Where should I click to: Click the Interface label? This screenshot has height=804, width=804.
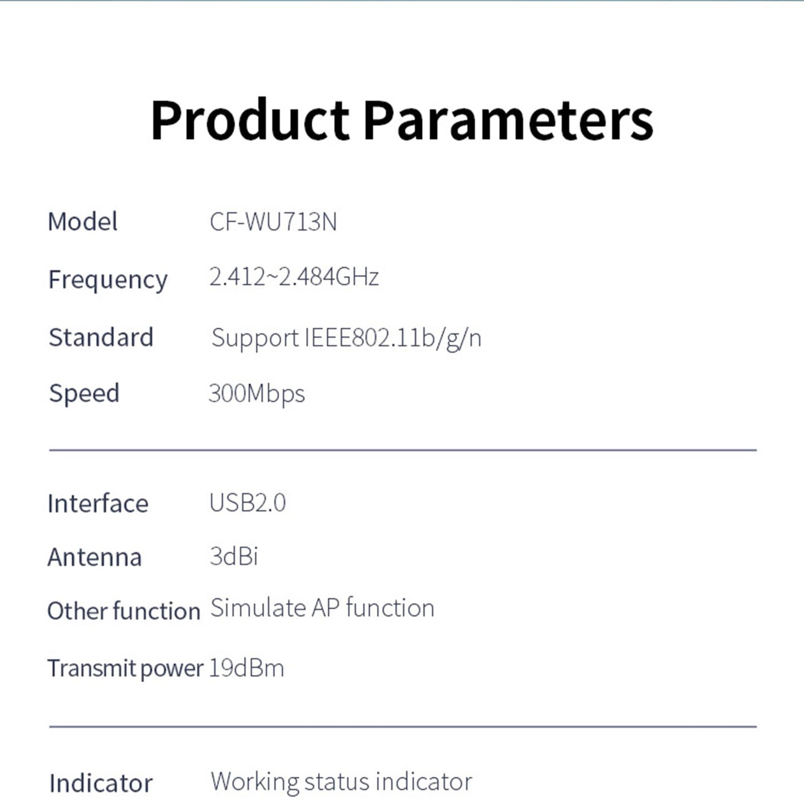(98, 504)
